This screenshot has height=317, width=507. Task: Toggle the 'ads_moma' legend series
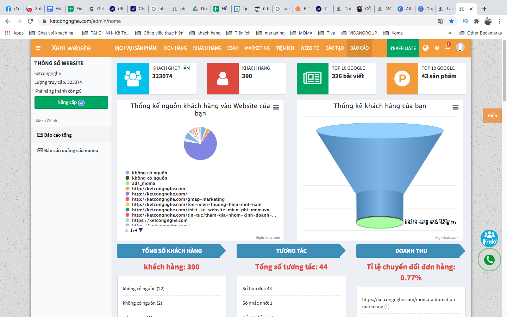[x=143, y=183]
